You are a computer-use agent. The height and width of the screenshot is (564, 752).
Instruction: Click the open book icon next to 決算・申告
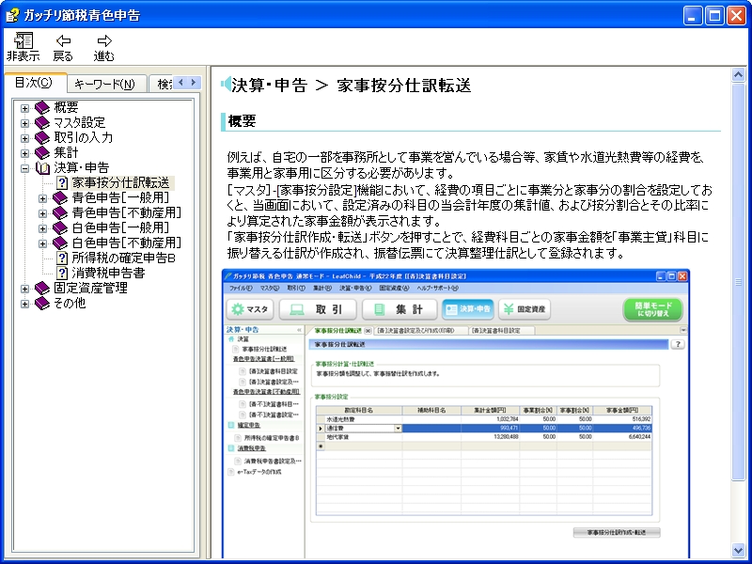pos(42,168)
